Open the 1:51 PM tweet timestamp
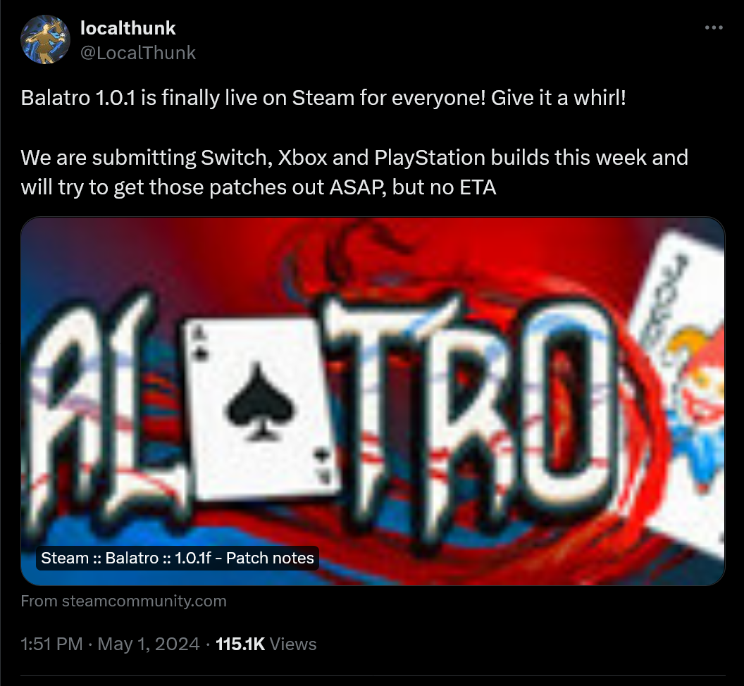 pyautogui.click(x=51, y=644)
